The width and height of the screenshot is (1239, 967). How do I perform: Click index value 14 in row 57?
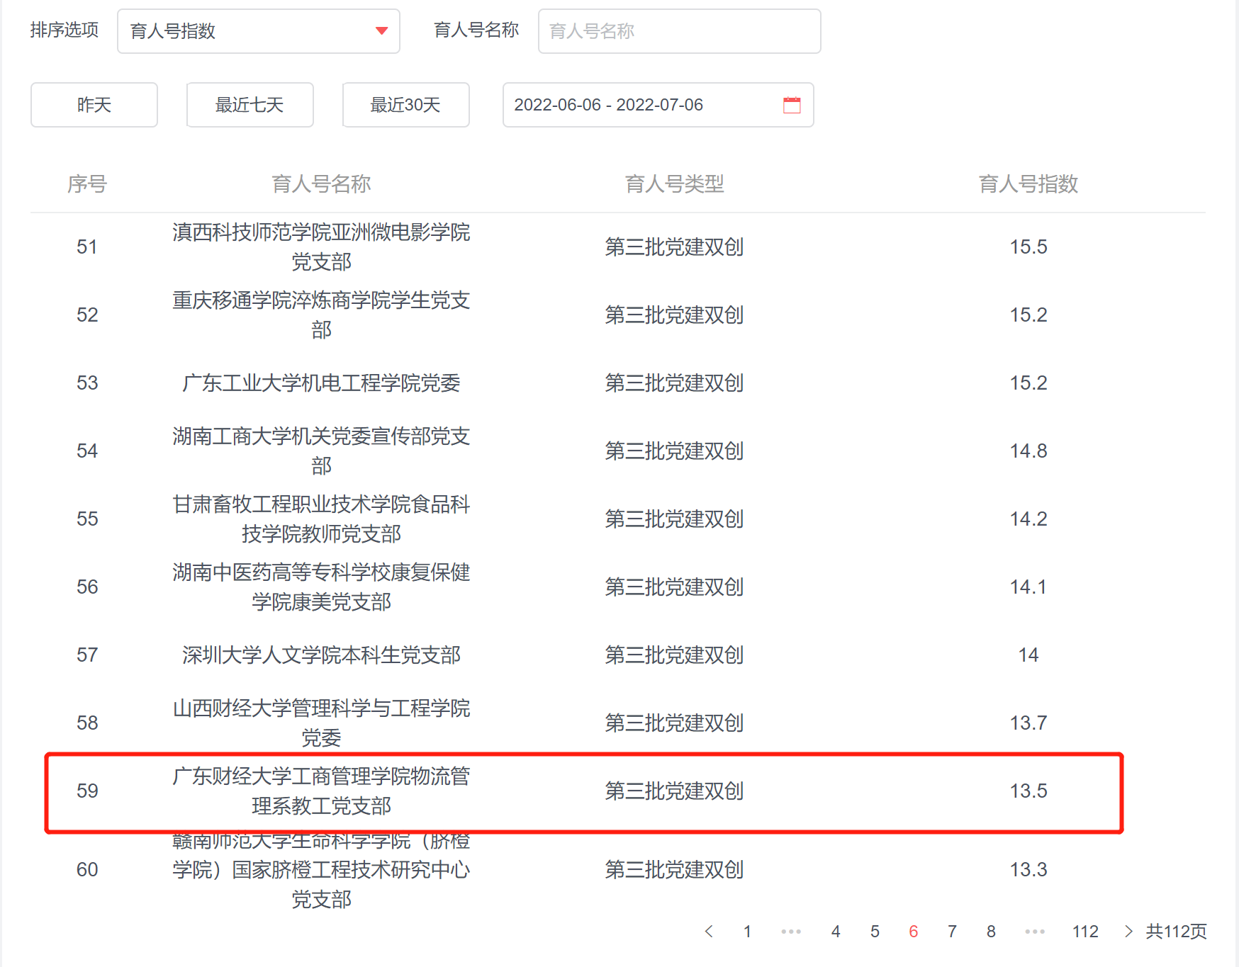tap(1028, 655)
